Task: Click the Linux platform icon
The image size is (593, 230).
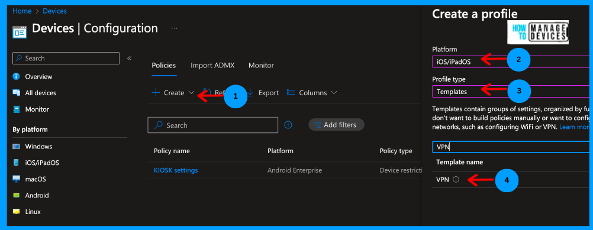Action: (16, 212)
